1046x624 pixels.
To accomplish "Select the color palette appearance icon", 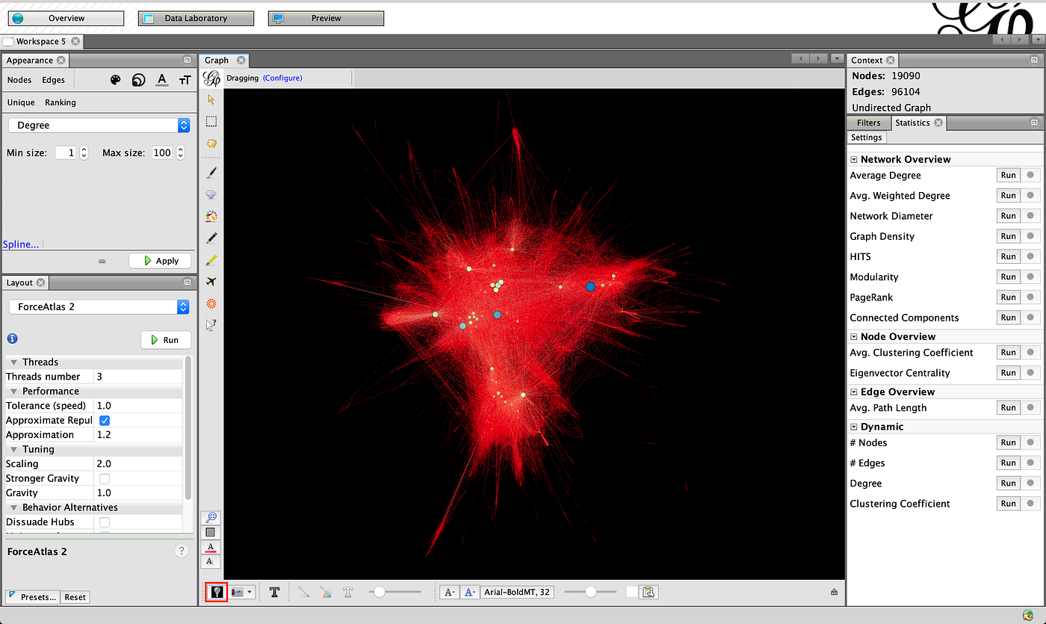I will click(115, 80).
